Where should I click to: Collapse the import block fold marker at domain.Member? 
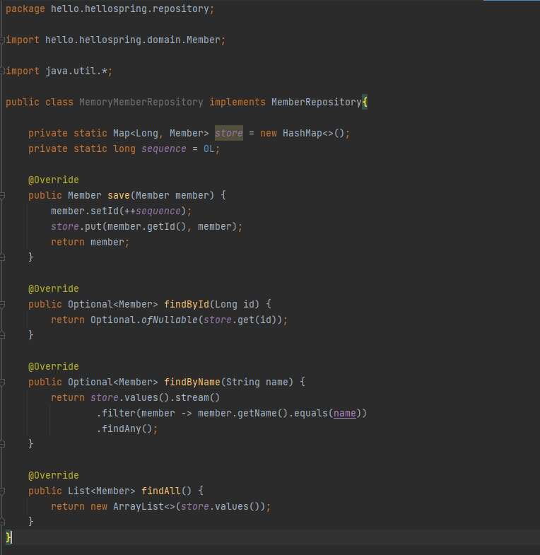click(2, 40)
